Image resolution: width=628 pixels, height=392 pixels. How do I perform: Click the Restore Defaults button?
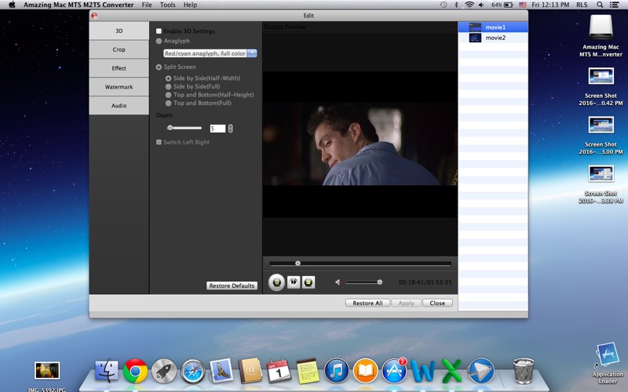(232, 285)
